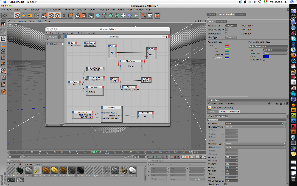Click the red color swatch next to the All group

(227, 46)
